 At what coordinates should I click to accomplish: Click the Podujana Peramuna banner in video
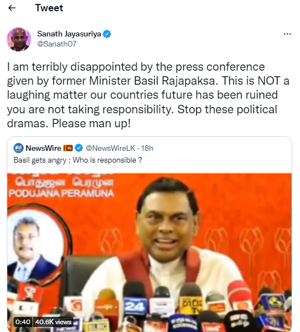61,187
